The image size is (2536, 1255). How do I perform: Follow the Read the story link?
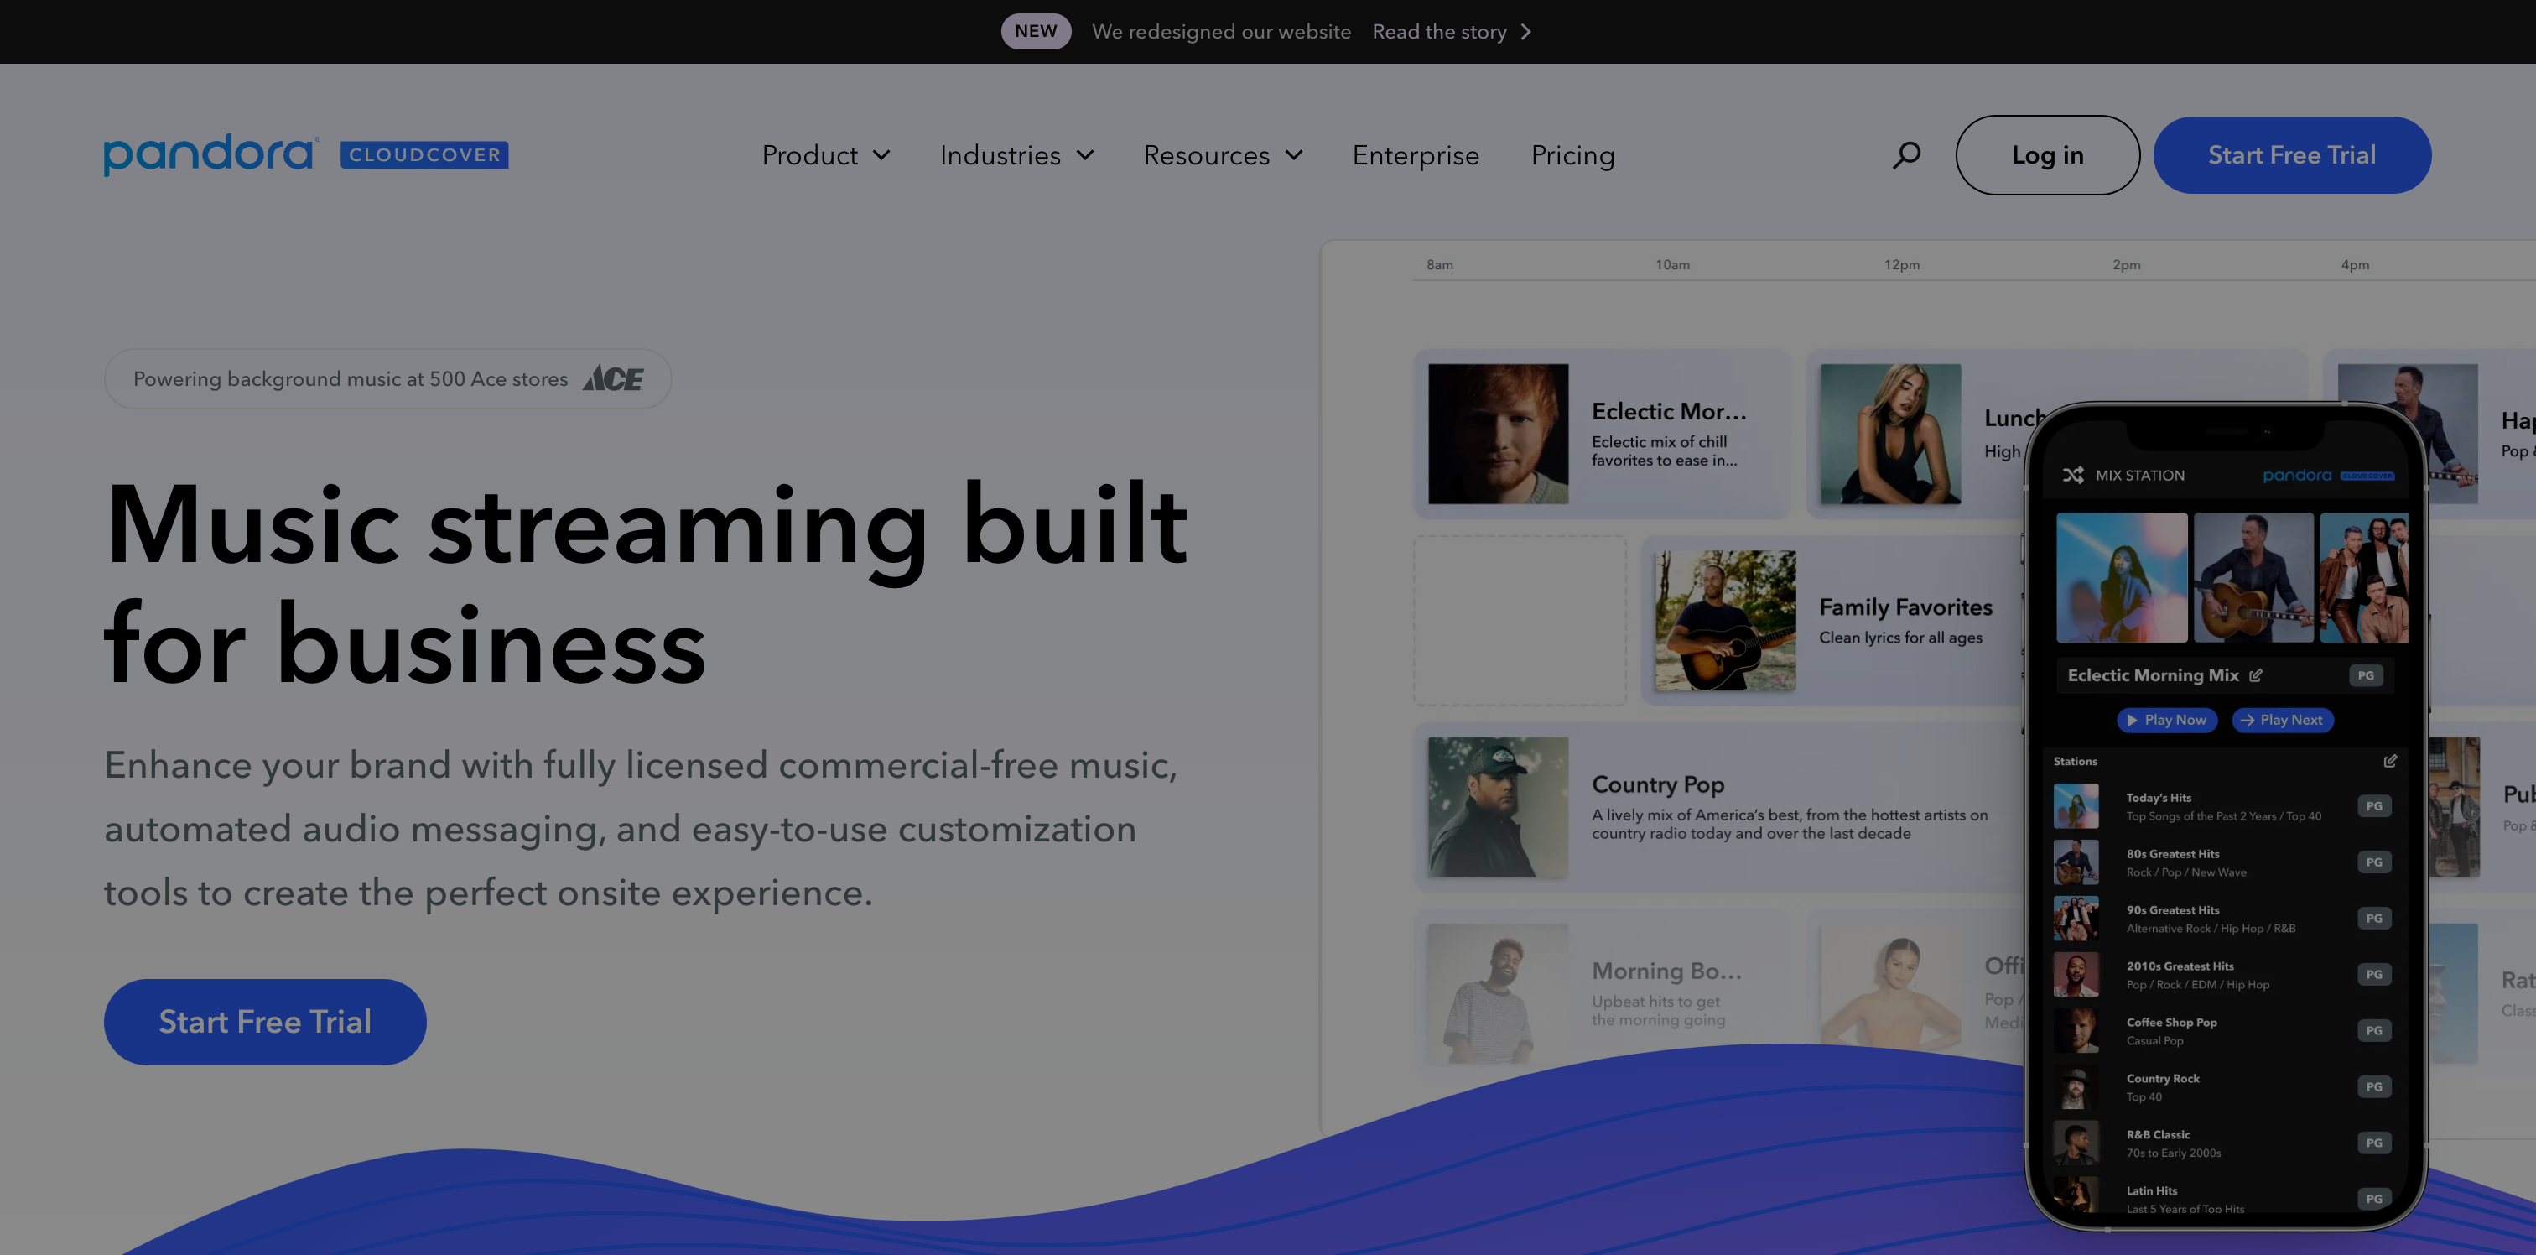point(1439,32)
